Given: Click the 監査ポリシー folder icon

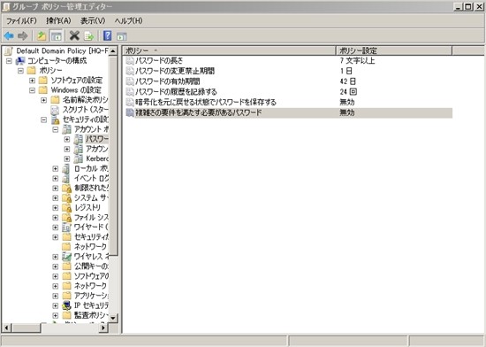Looking at the screenshot, I should coord(66,315).
